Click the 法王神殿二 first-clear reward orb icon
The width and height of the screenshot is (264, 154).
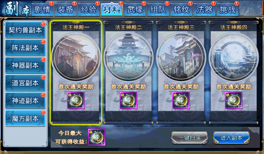click(128, 100)
